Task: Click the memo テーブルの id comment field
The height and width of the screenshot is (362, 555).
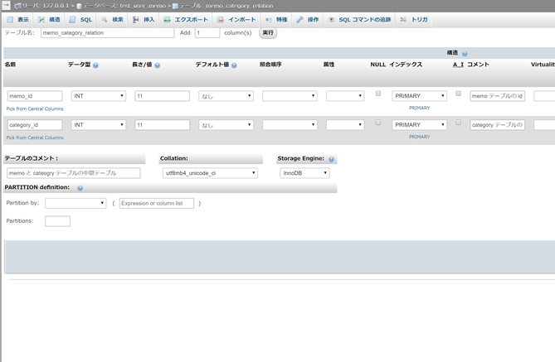Action: pos(497,96)
